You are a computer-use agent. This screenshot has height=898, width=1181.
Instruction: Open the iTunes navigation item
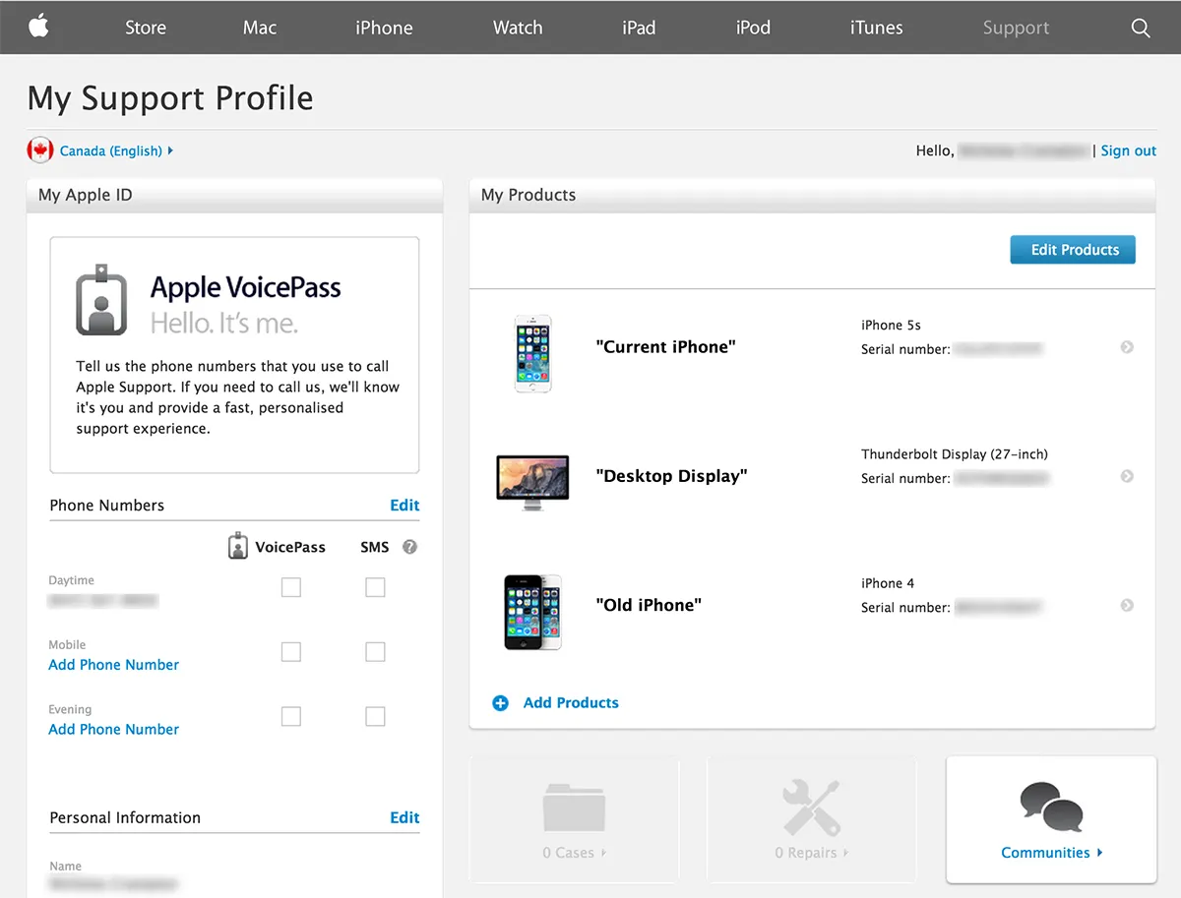[876, 28]
